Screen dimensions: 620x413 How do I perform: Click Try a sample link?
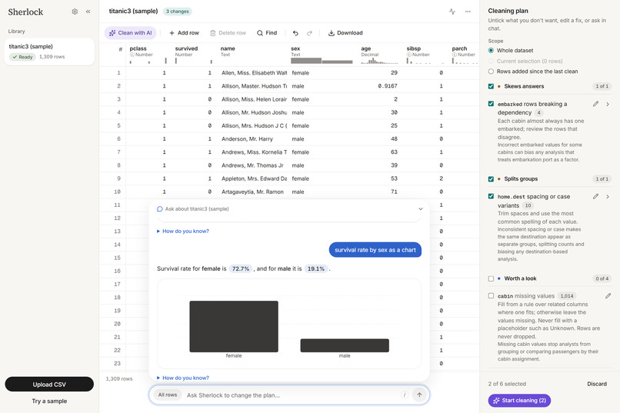[x=49, y=401]
